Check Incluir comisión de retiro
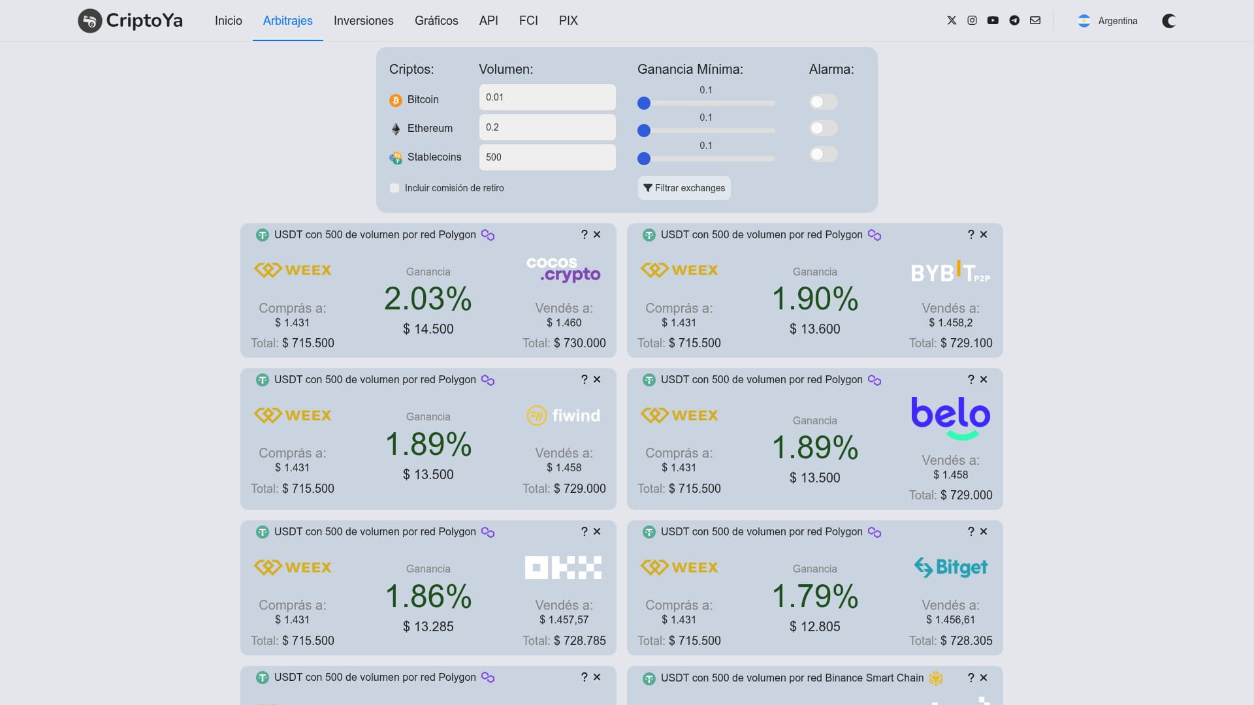This screenshot has width=1254, height=705. pyautogui.click(x=394, y=188)
